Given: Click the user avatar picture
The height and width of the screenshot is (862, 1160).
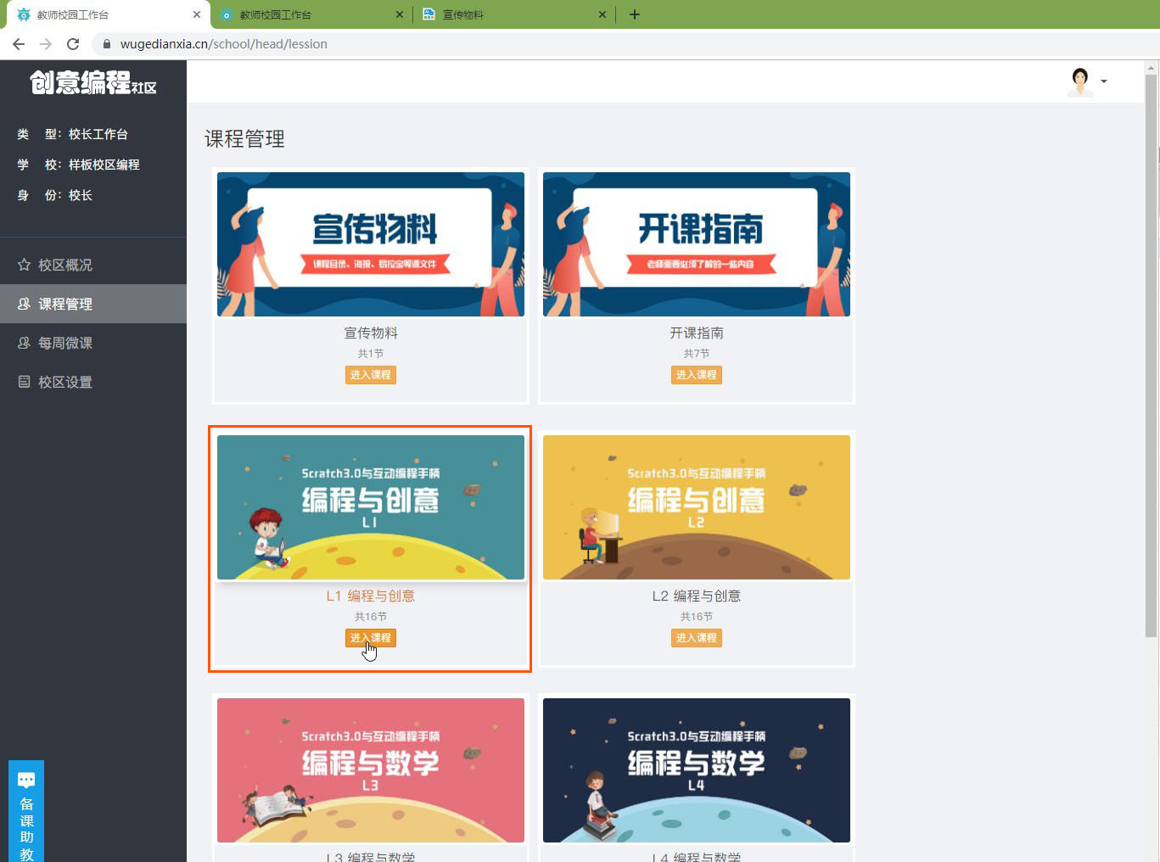Looking at the screenshot, I should (x=1079, y=81).
